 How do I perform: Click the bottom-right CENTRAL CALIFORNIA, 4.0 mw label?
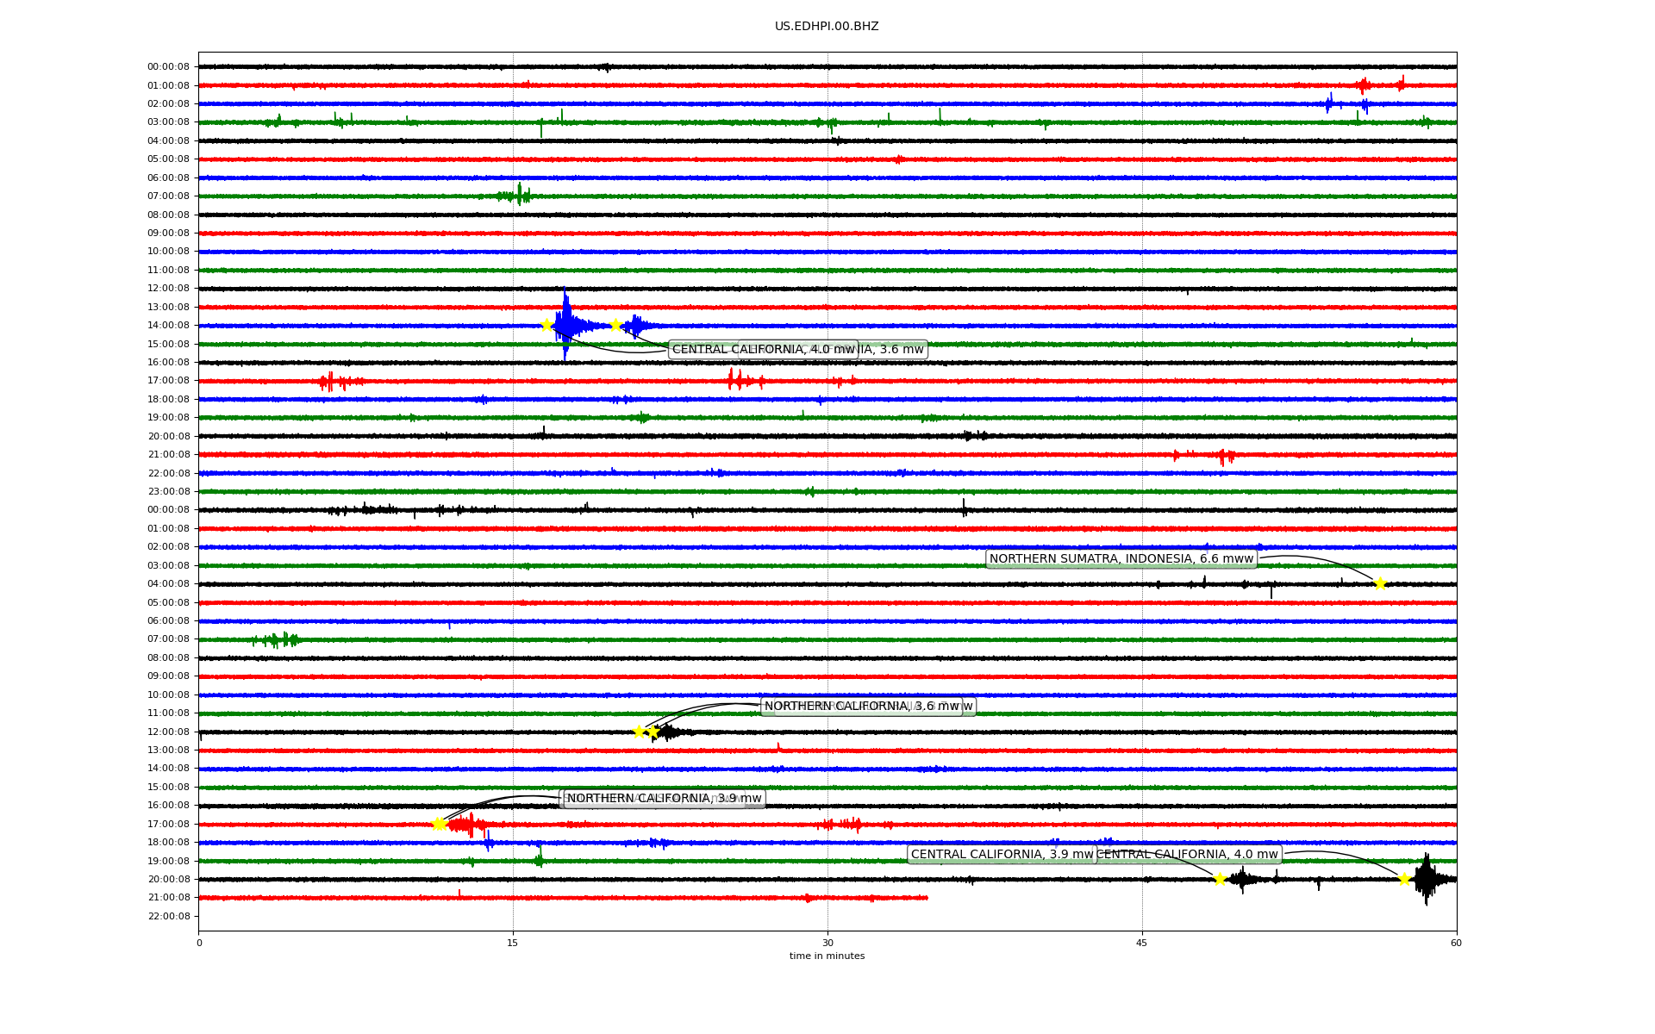pos(1188,855)
